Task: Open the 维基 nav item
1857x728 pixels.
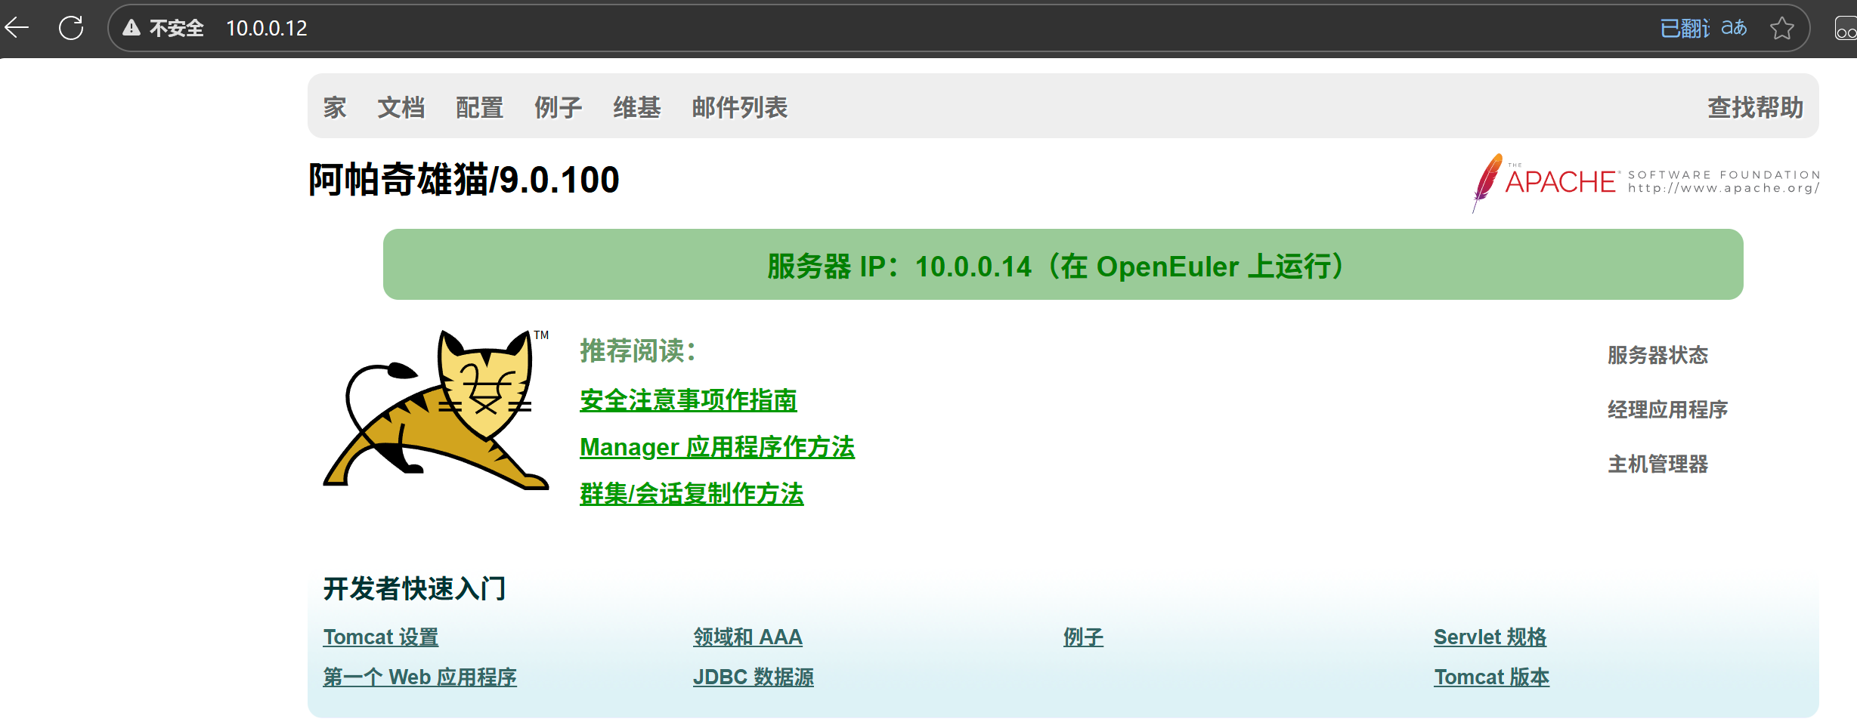Action: point(636,107)
